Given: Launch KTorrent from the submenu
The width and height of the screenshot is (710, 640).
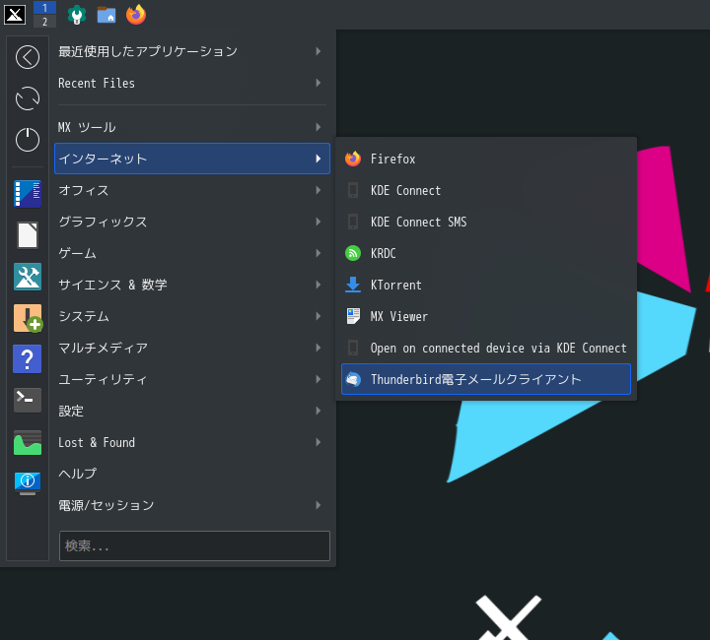Looking at the screenshot, I should 486,285.
